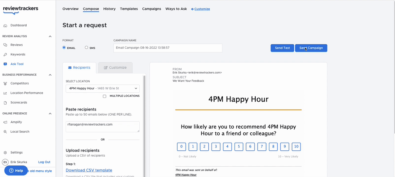
Task: Switch to the History tab
Action: 109,9
